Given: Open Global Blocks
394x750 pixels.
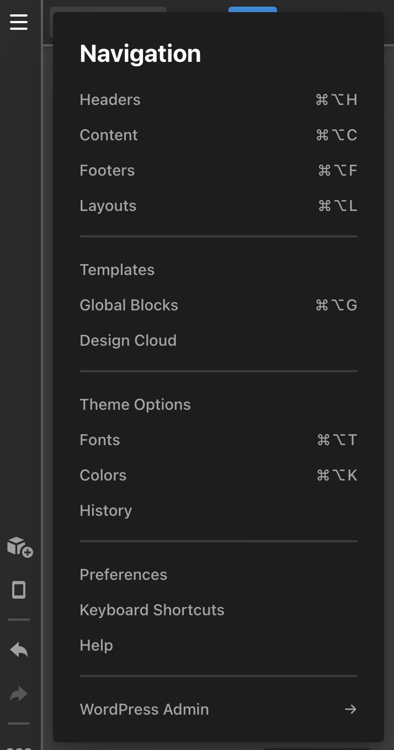Looking at the screenshot, I should pyautogui.click(x=219, y=305).
